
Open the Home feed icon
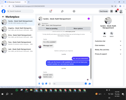click(x=50, y=11)
